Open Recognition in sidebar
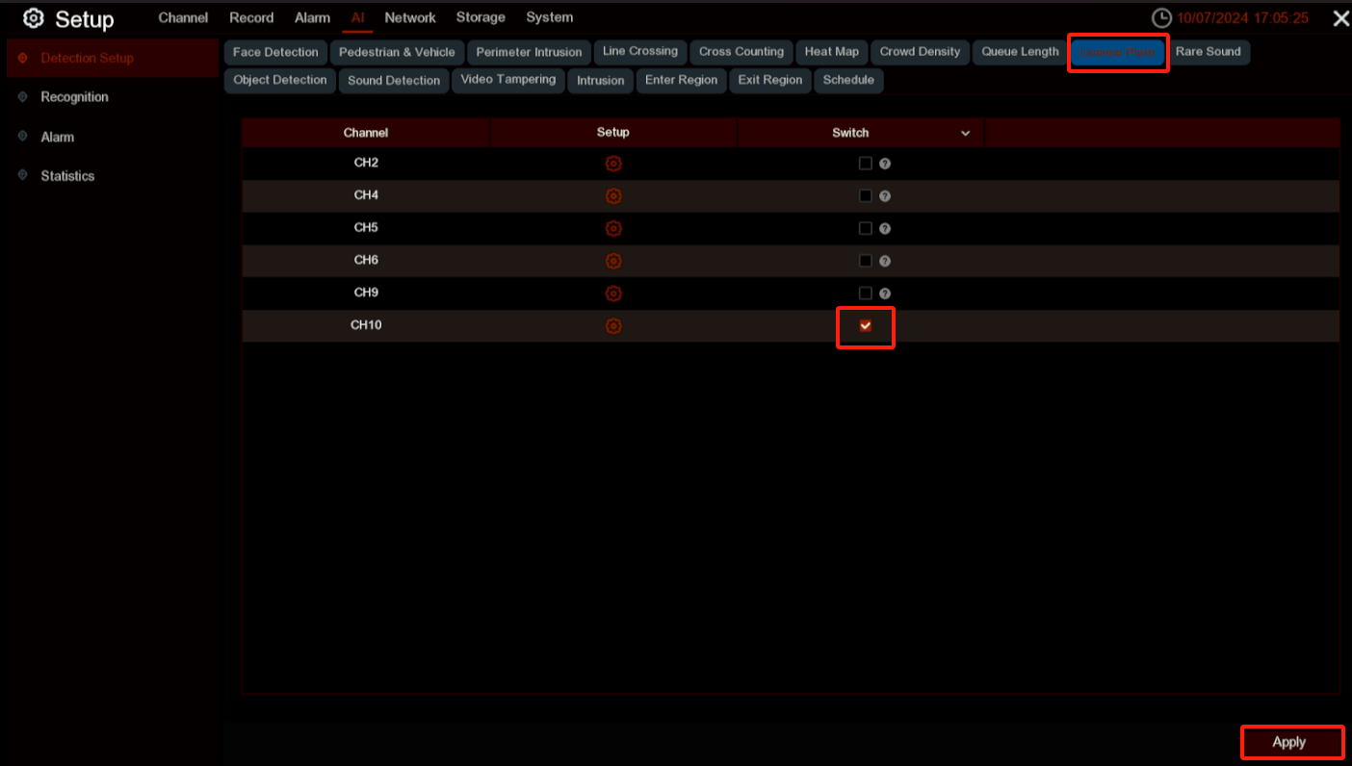Image resolution: width=1352 pixels, height=766 pixels. pos(74,97)
